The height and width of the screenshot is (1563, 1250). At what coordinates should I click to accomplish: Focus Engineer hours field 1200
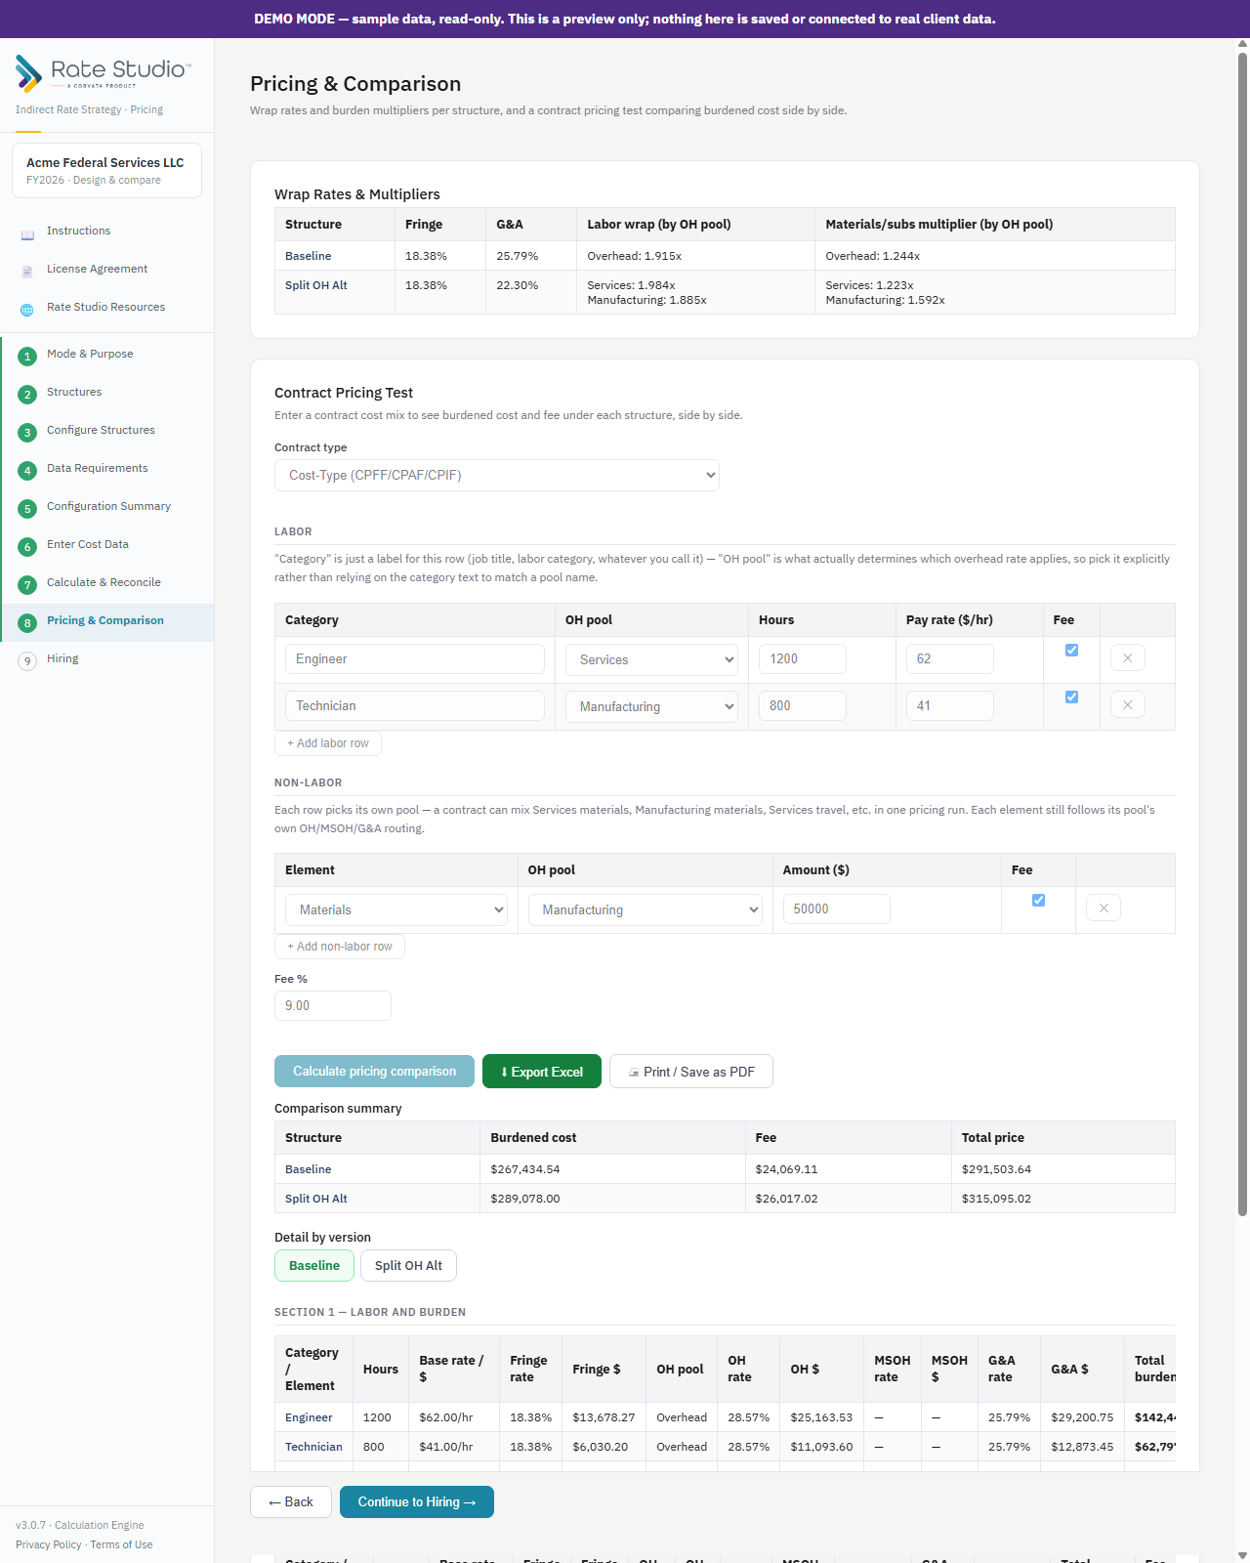(803, 659)
